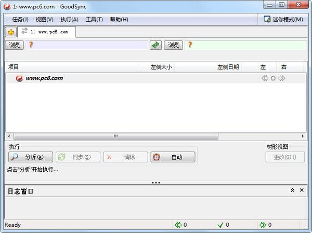
Task: Click the scrollbar right arrow
Action: point(303,136)
